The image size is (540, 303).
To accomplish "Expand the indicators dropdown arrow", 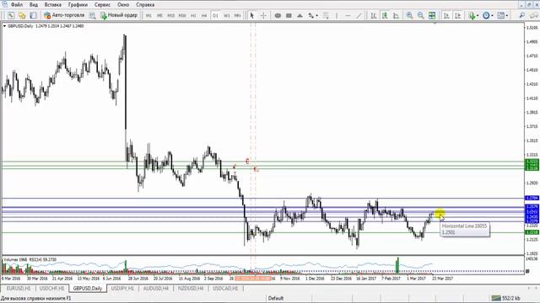I will pyautogui.click(x=478, y=16).
